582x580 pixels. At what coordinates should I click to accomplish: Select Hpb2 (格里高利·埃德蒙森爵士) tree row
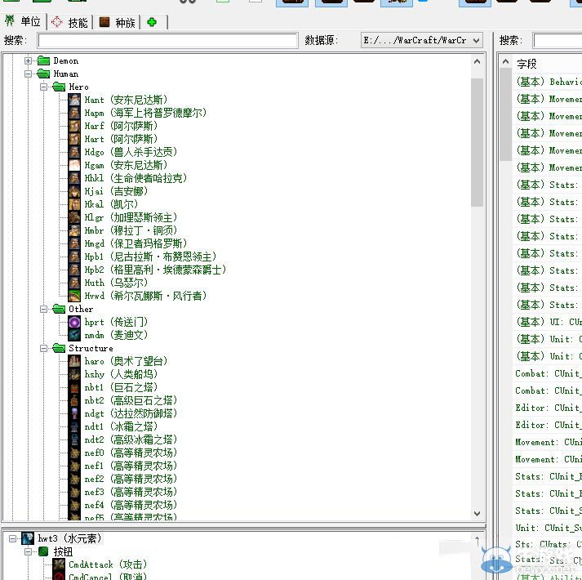point(148,270)
